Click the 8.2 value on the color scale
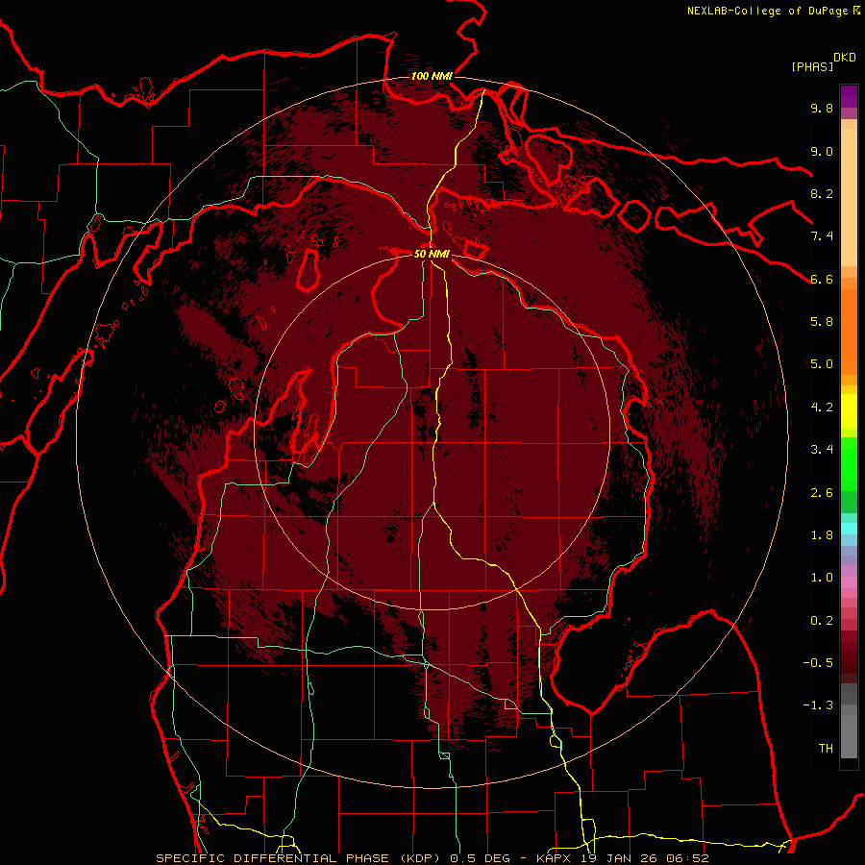Image resolution: width=865 pixels, height=865 pixels. [822, 193]
